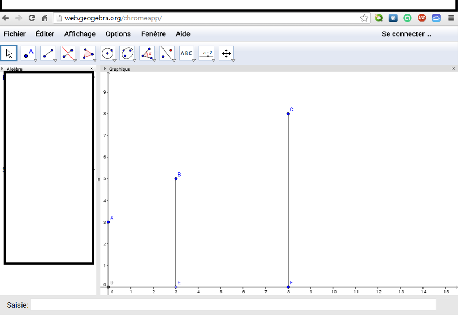Click Se connecter to sign in

(x=406, y=34)
